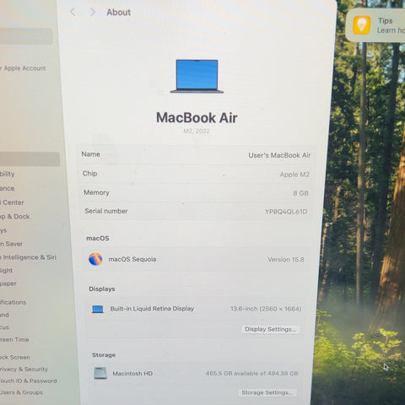Click the back navigation chevron
Viewport: 405px width, 405px height.
[x=73, y=12]
